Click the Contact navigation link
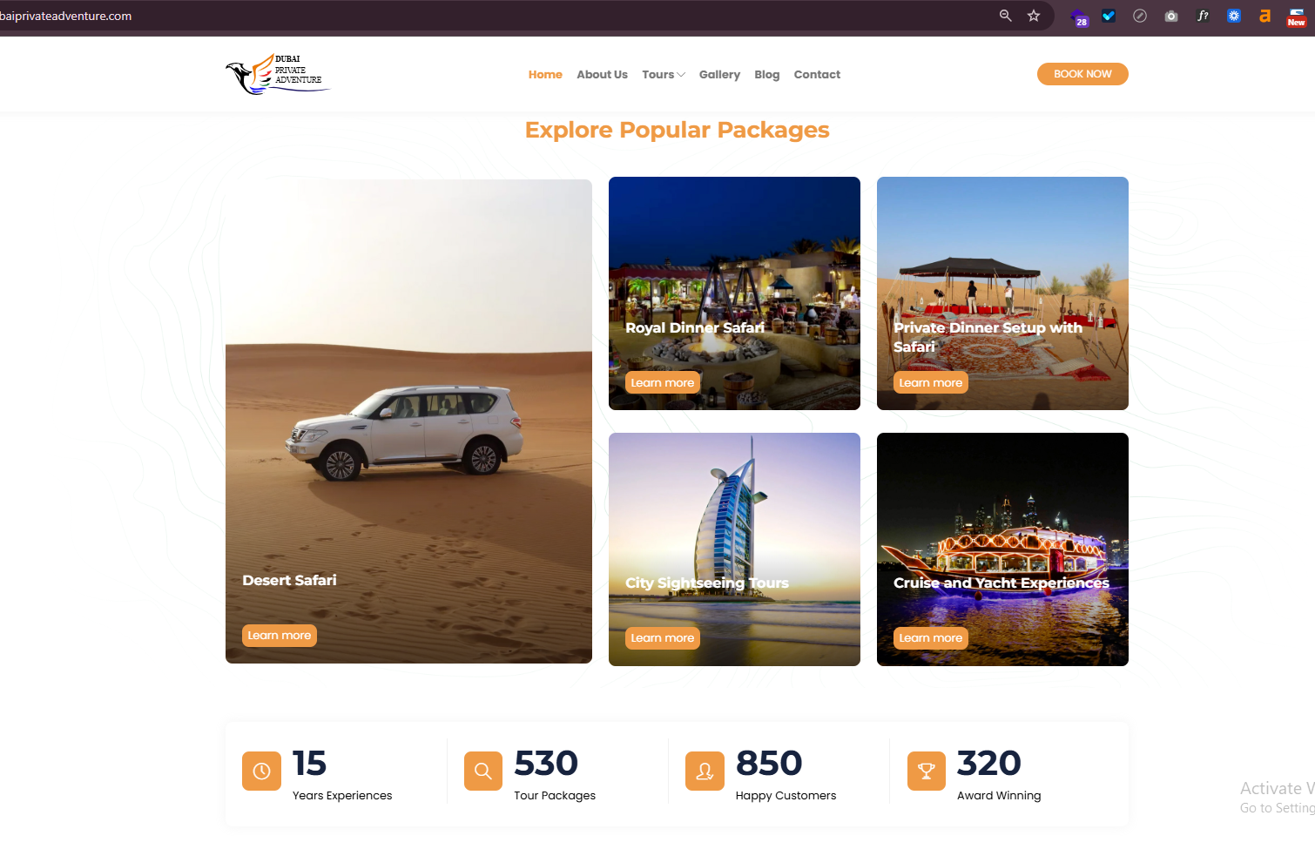Viewport: 1315px width, 849px height. point(817,75)
